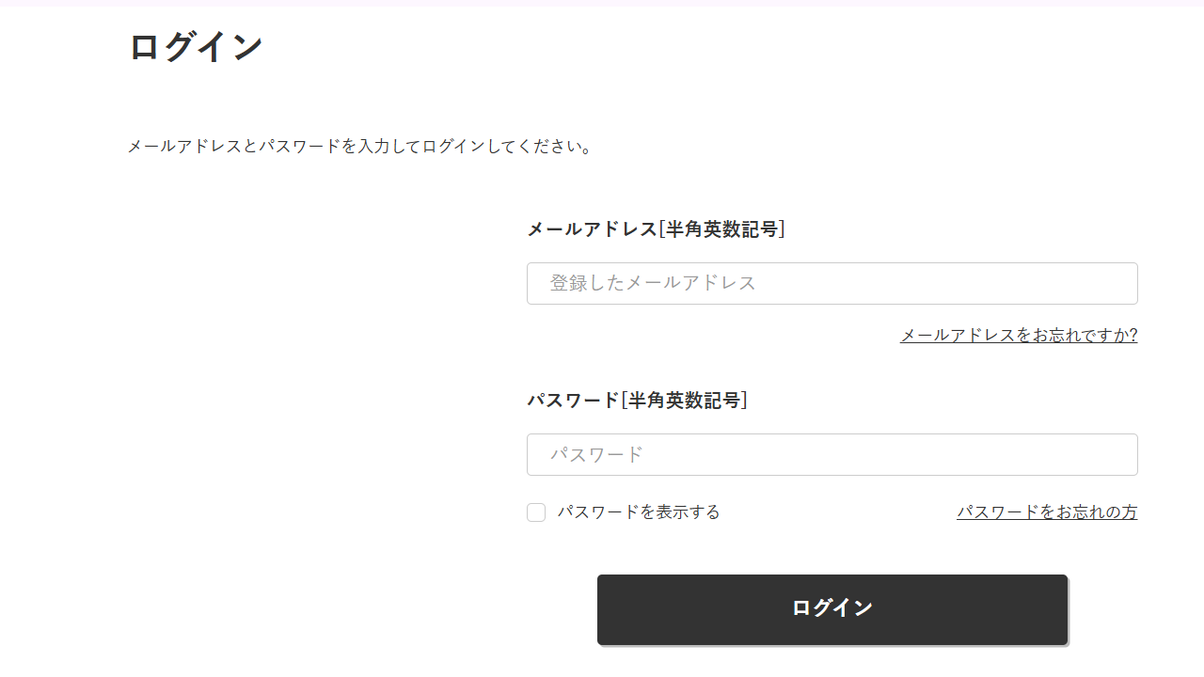The image size is (1204, 677).
Task: Select the ログイン page heading
Action: click(x=196, y=47)
